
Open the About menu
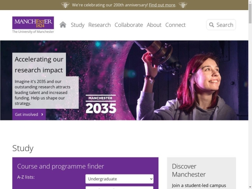point(154,25)
